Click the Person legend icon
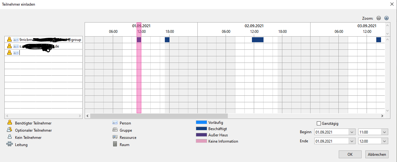 pyautogui.click(x=115, y=123)
